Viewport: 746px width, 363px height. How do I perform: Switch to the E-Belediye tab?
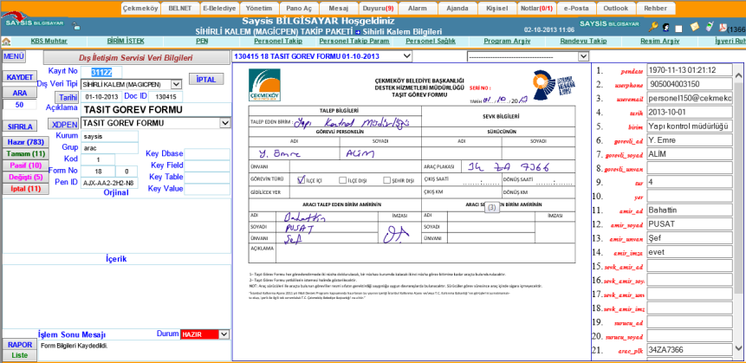(x=217, y=7)
